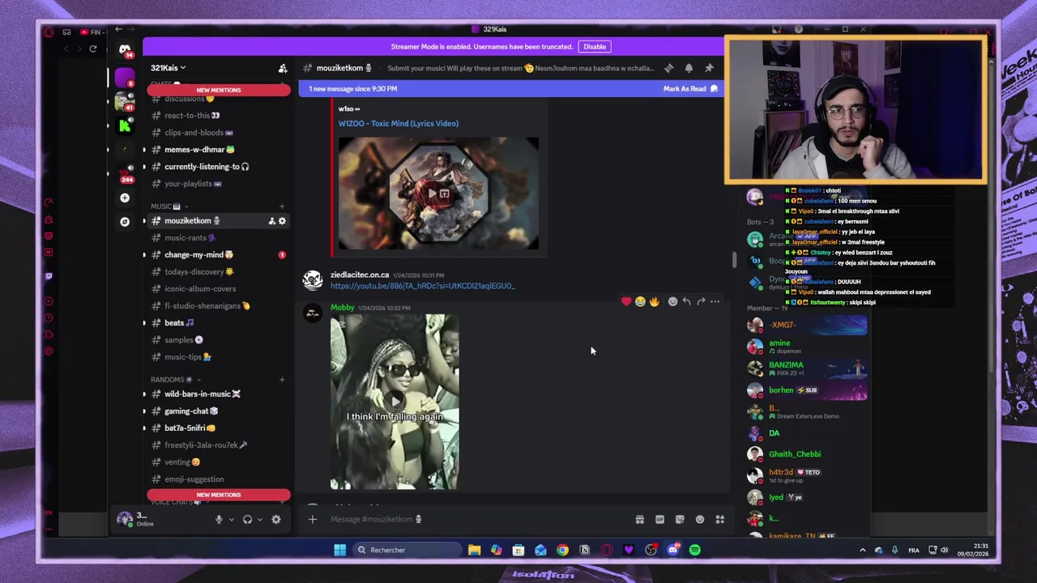The image size is (1037, 583).
Task: Open member BANZIMA profile
Action: [x=807, y=368]
